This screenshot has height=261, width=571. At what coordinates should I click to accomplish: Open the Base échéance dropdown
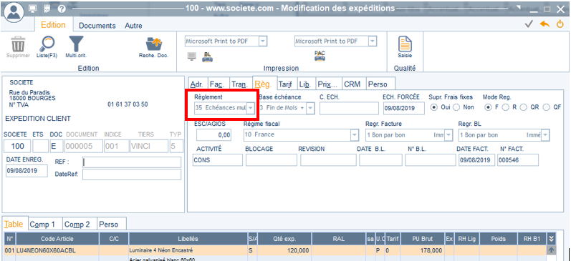click(311, 108)
